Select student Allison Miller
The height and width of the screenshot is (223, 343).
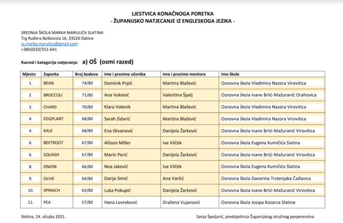coord(117,143)
